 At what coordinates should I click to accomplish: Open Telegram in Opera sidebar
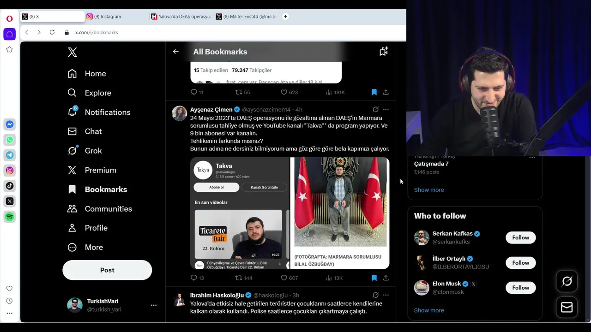10,155
